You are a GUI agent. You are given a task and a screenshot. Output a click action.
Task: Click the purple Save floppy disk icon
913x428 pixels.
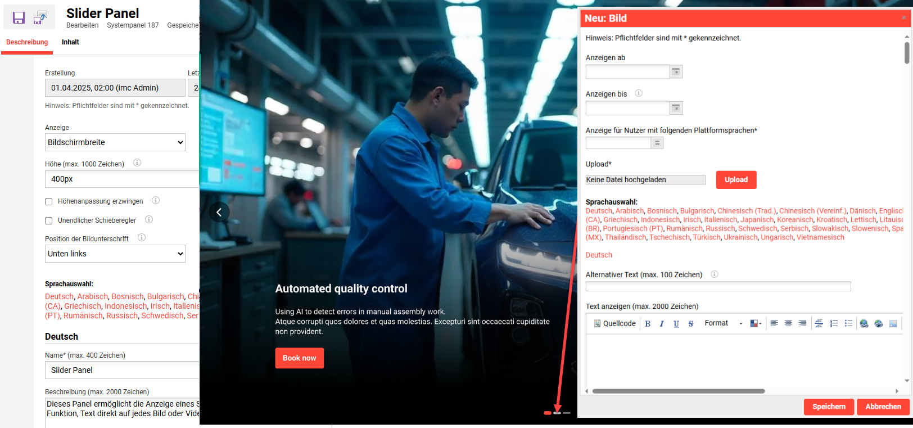click(19, 17)
